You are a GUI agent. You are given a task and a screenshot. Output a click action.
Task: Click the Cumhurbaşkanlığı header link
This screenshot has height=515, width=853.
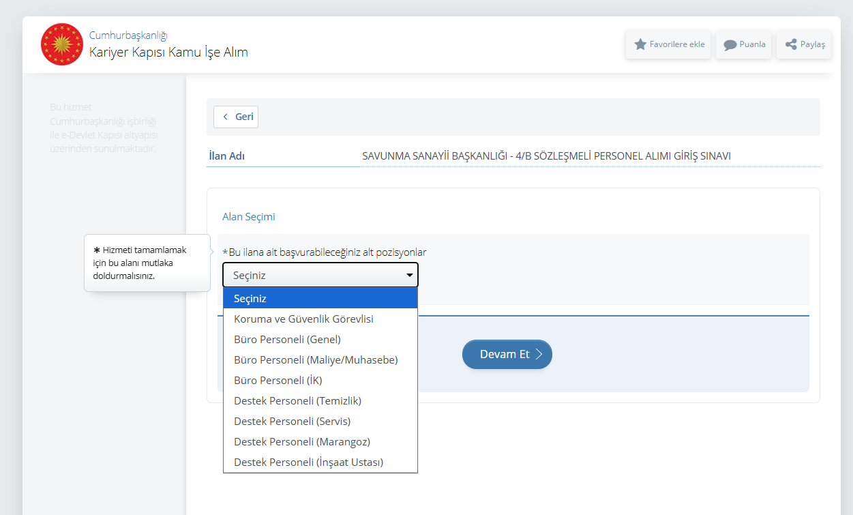coord(128,35)
